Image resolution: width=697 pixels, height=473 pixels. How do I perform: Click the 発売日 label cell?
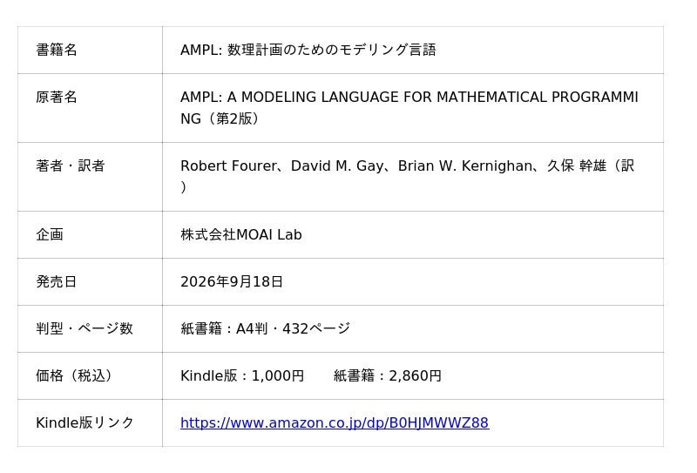coord(90,282)
